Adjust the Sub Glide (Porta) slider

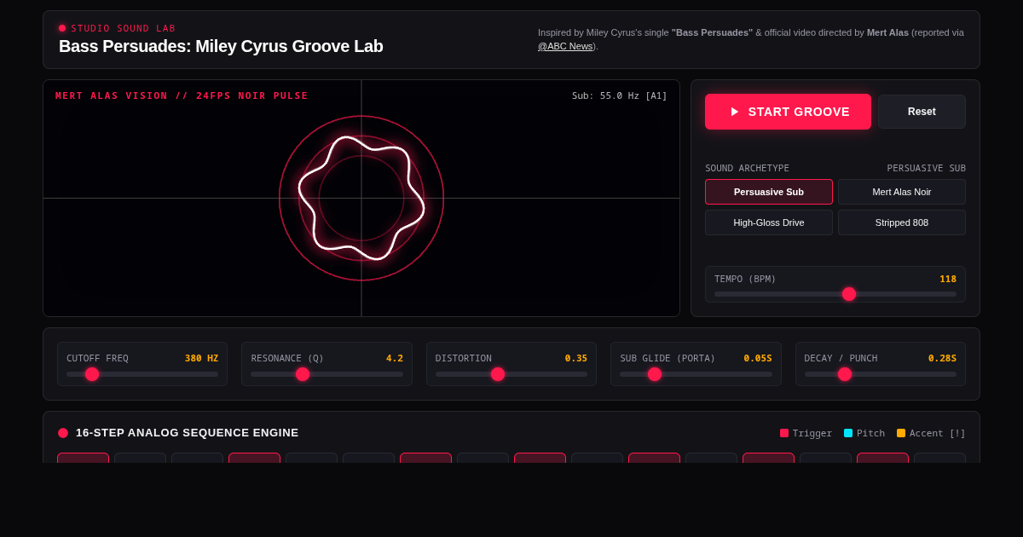(696, 374)
